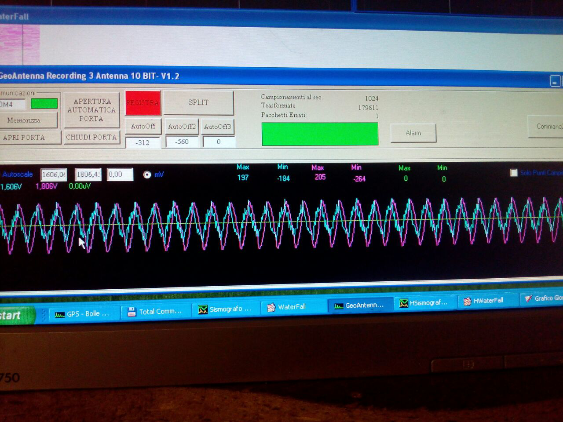
Task: Open the Sismografo taskbar icon
Action: 225,309
